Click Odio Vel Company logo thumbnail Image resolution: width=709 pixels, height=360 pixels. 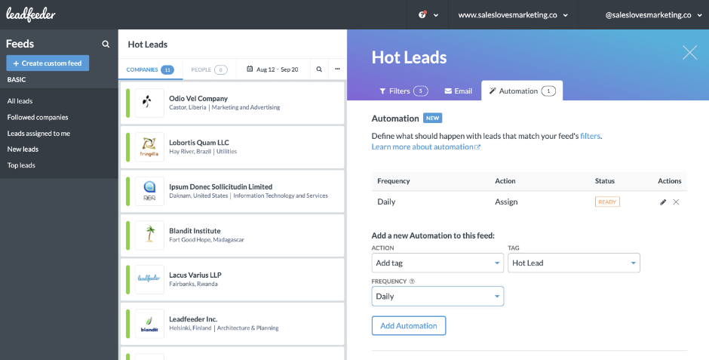coord(149,103)
